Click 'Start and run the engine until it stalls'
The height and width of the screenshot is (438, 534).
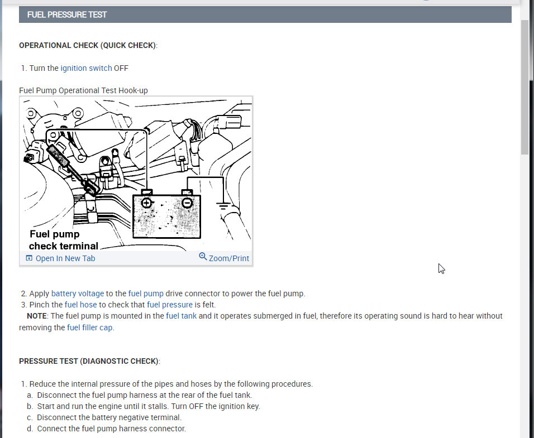pos(103,406)
